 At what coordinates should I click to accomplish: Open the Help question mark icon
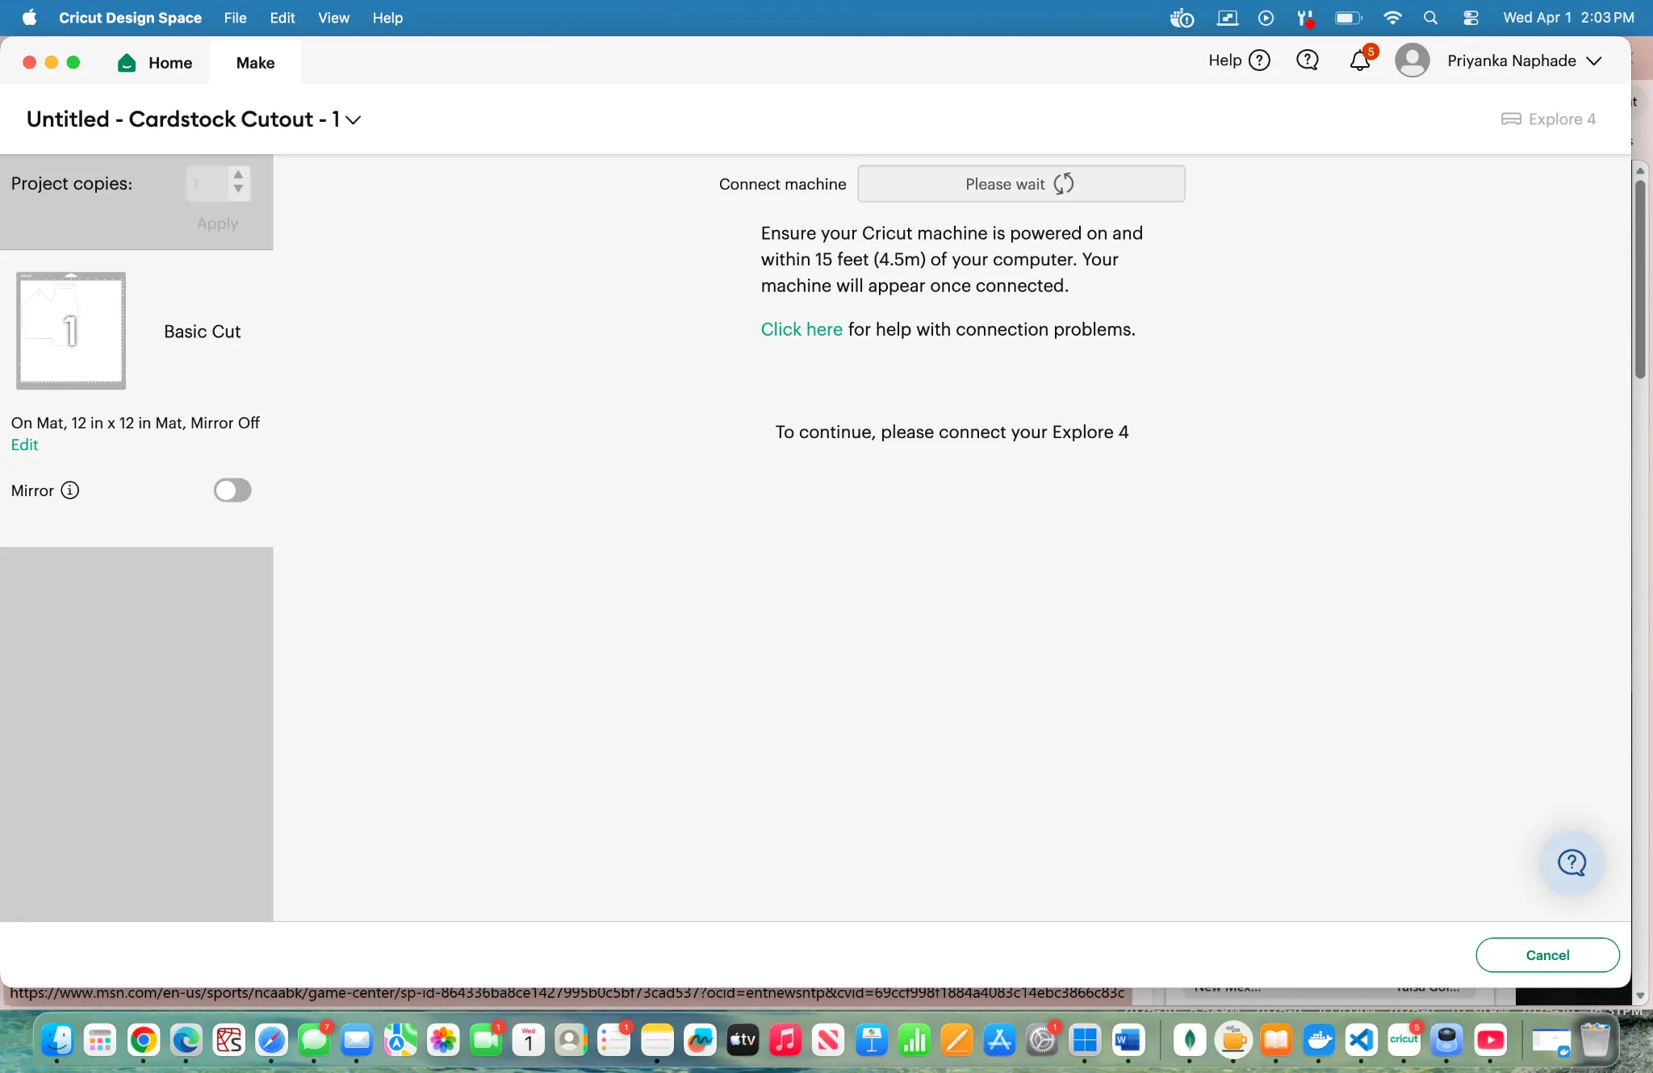click(1259, 61)
